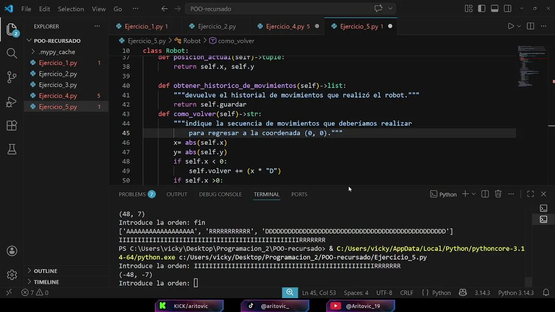This screenshot has height=312, width=555.
Task: Toggle the bottom Panel visibility
Action: coord(495,9)
